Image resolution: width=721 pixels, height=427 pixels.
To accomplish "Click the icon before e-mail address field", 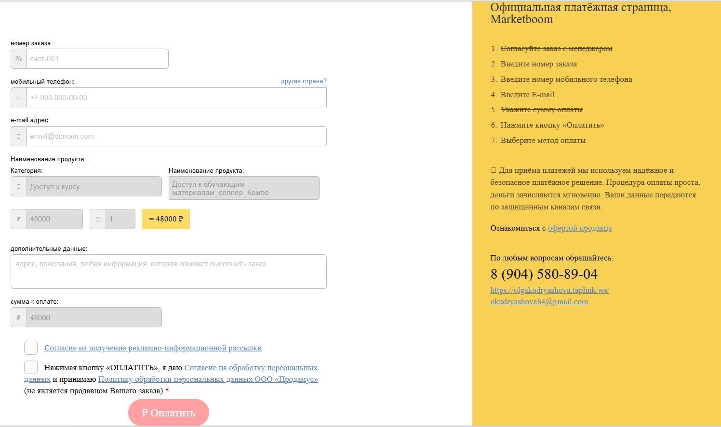I will pyautogui.click(x=19, y=136).
